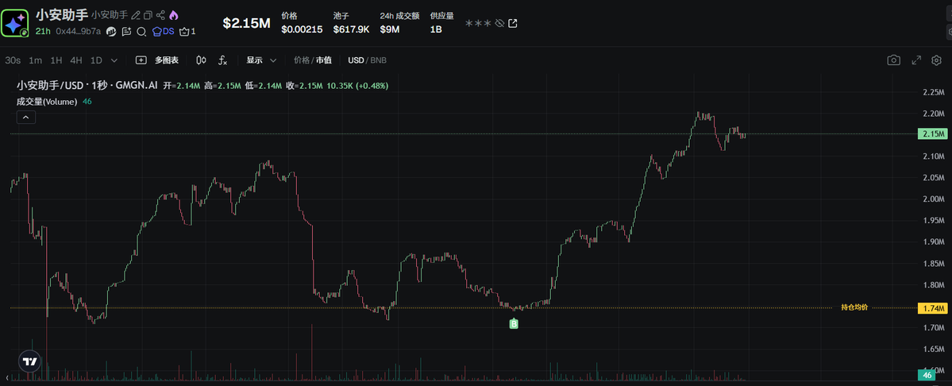
Task: Expand the timeframe chevron dropdown
Action: click(114, 60)
